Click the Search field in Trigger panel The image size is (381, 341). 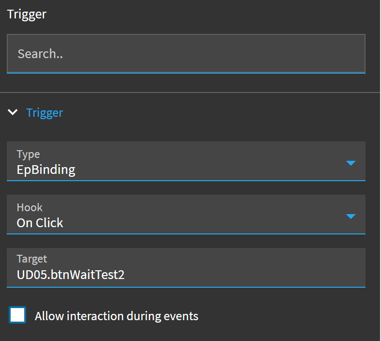(x=186, y=53)
